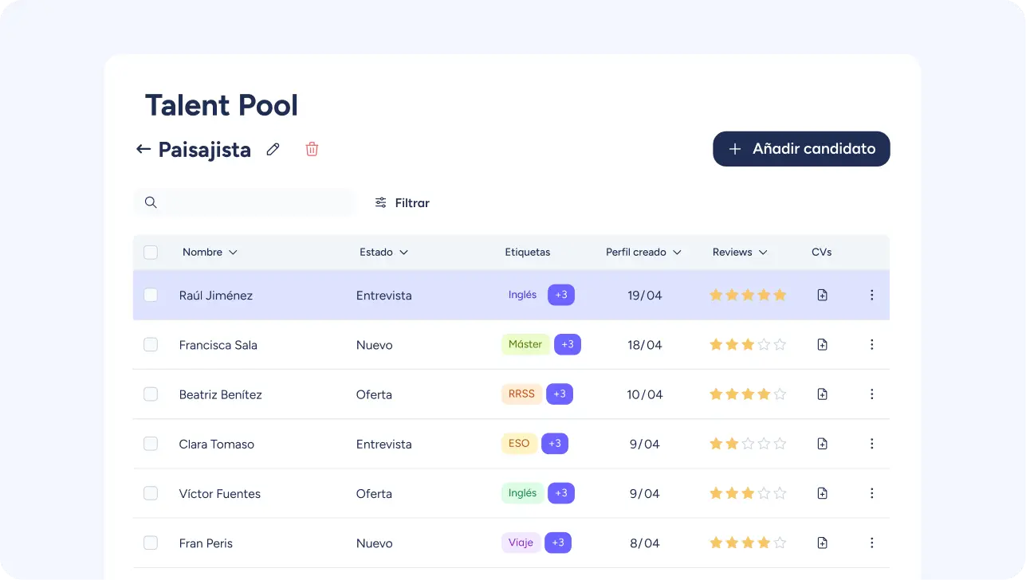Screen dimensions: 1026x580
Task: Click the RRSS tag
Action: click(521, 394)
